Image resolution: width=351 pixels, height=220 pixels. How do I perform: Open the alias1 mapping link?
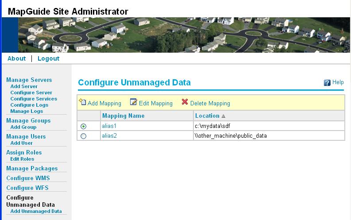[x=109, y=126]
